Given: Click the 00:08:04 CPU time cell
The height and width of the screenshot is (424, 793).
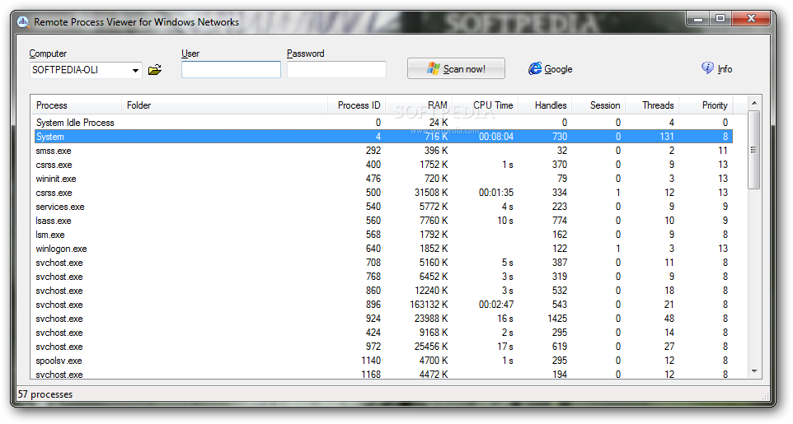Looking at the screenshot, I should (x=496, y=137).
